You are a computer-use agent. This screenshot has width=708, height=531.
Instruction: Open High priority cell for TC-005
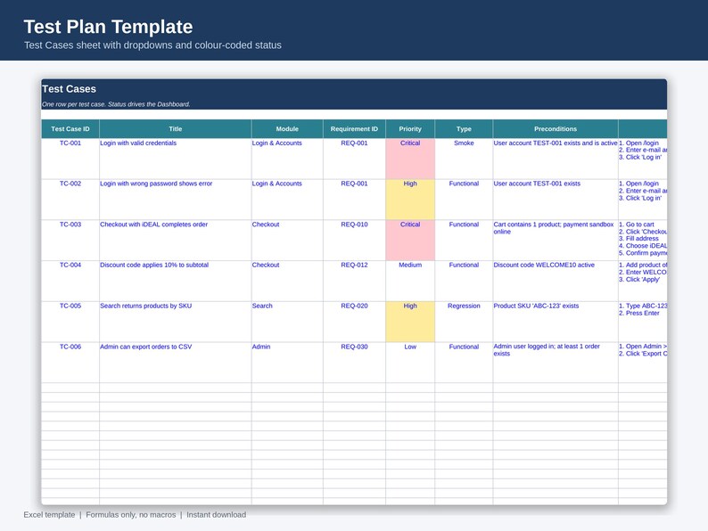pyautogui.click(x=410, y=322)
